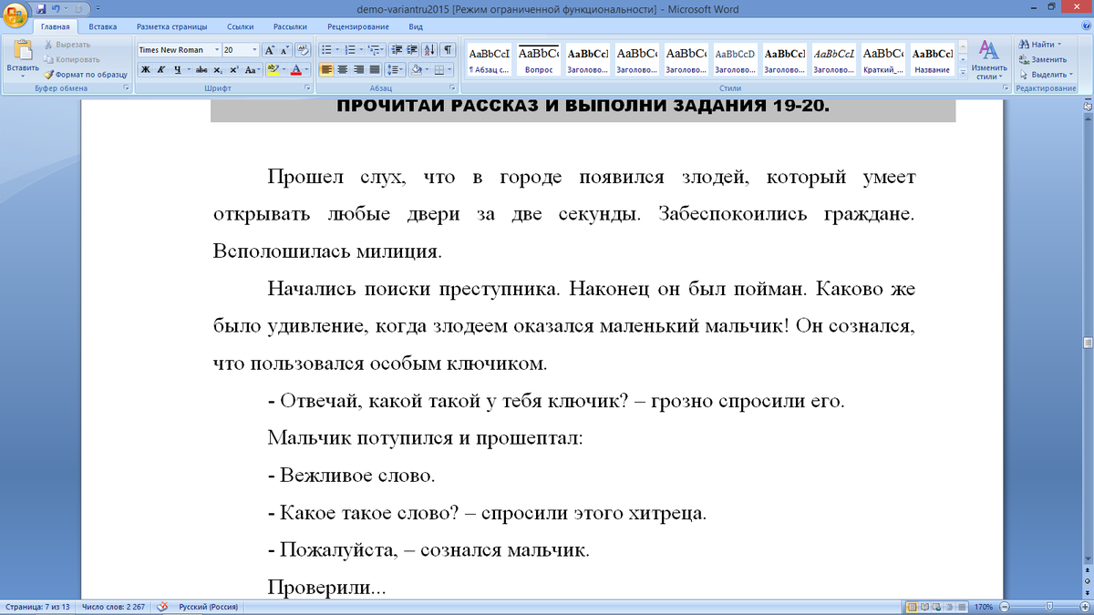The image size is (1094, 615).
Task: Click Изменить стили button
Action: coord(988,59)
